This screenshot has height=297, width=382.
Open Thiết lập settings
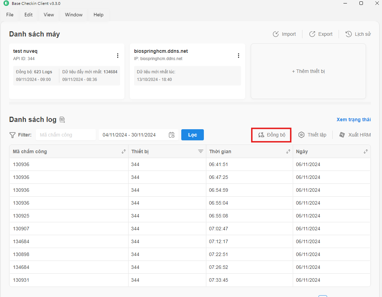pos(312,135)
